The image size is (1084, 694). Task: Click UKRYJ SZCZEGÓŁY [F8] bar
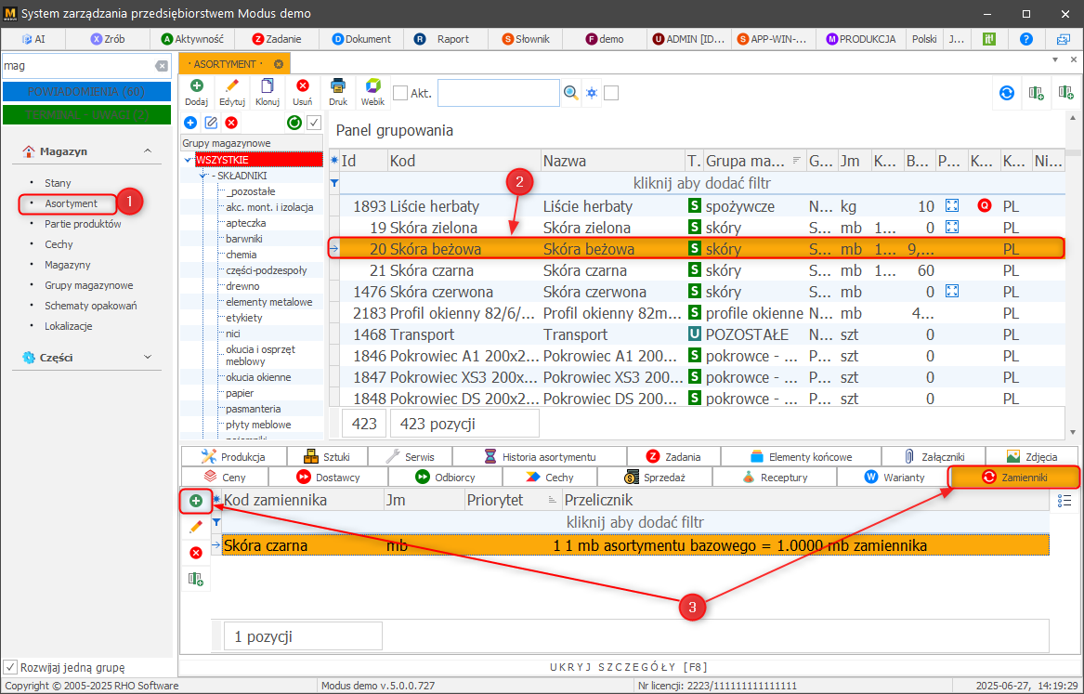630,667
